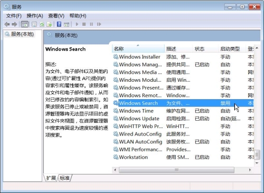Open the 文件(F) menu

14,16
